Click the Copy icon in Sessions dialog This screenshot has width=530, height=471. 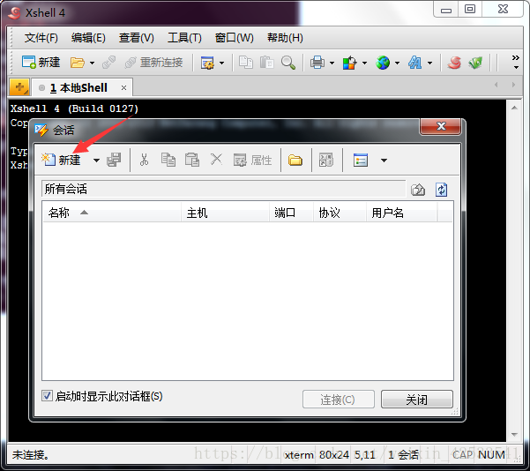pos(168,160)
